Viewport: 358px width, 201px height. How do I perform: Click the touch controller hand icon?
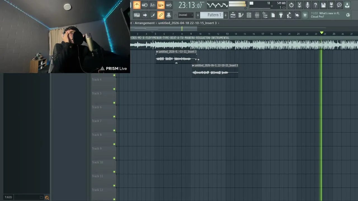tap(297, 15)
